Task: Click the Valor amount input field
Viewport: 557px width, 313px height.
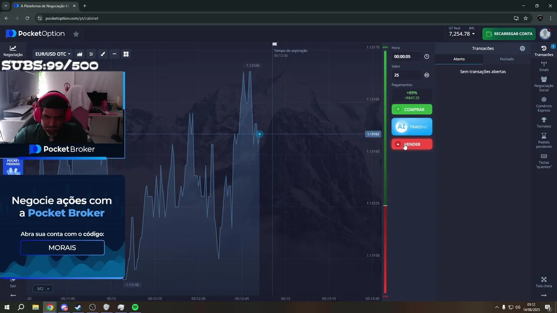Action: point(407,75)
